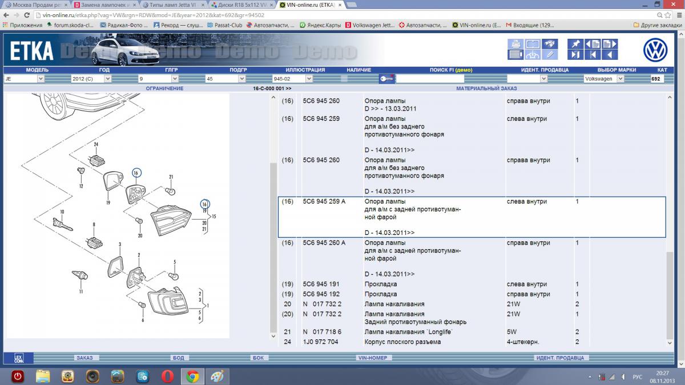The height and width of the screenshot is (385, 685).
Task: Click the ОГРАНИЧЕНИЕ link
Action: 164,88
